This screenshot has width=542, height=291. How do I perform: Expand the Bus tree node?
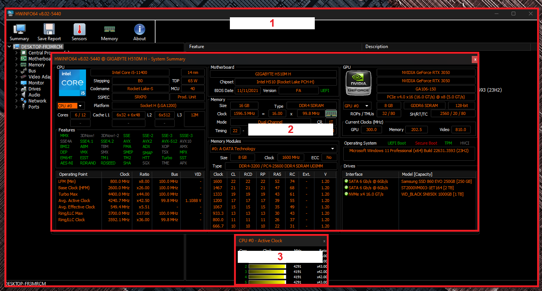[17, 71]
